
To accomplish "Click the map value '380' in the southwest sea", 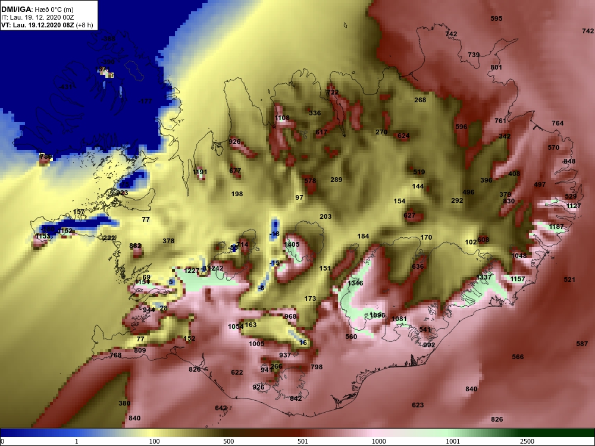I will point(124,404).
